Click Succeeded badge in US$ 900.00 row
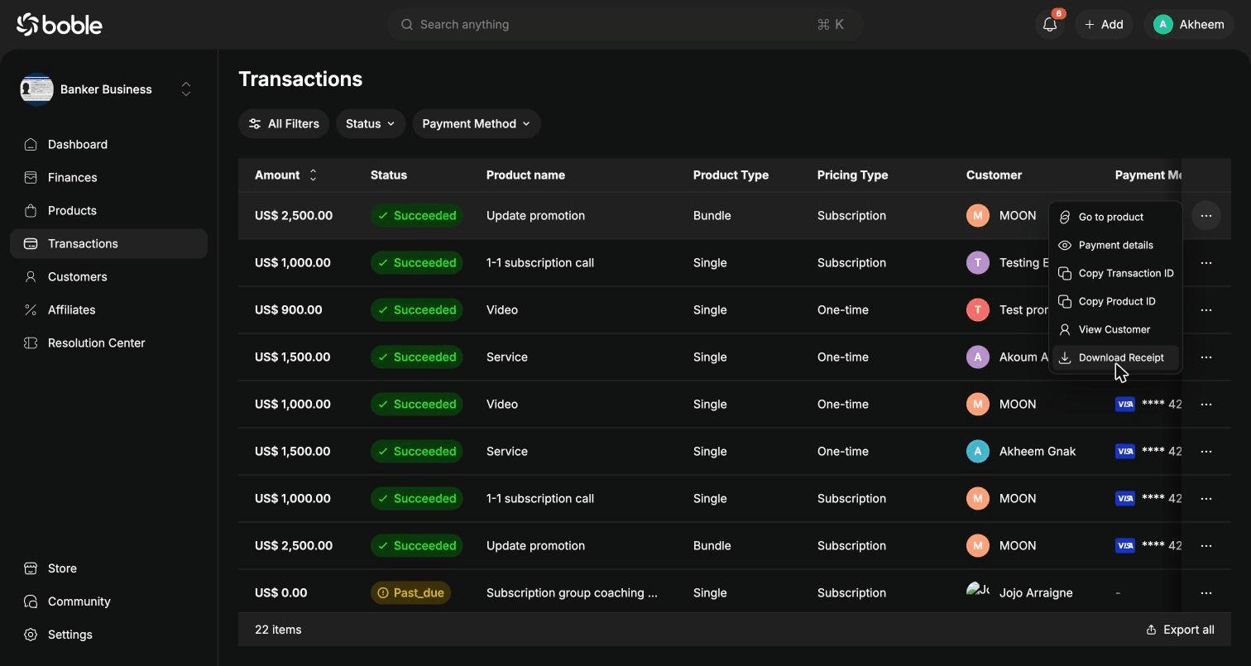 [x=416, y=309]
